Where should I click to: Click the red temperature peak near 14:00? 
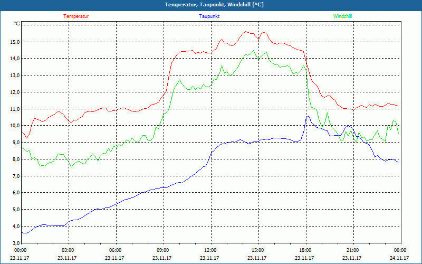point(246,32)
